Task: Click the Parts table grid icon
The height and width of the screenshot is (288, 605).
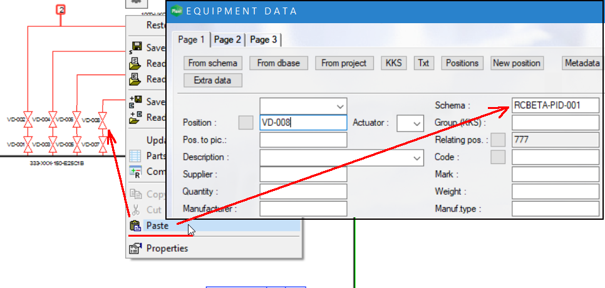Action: click(135, 156)
